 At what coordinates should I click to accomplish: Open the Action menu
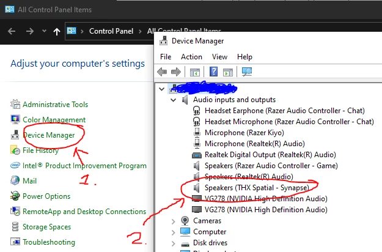191,57
